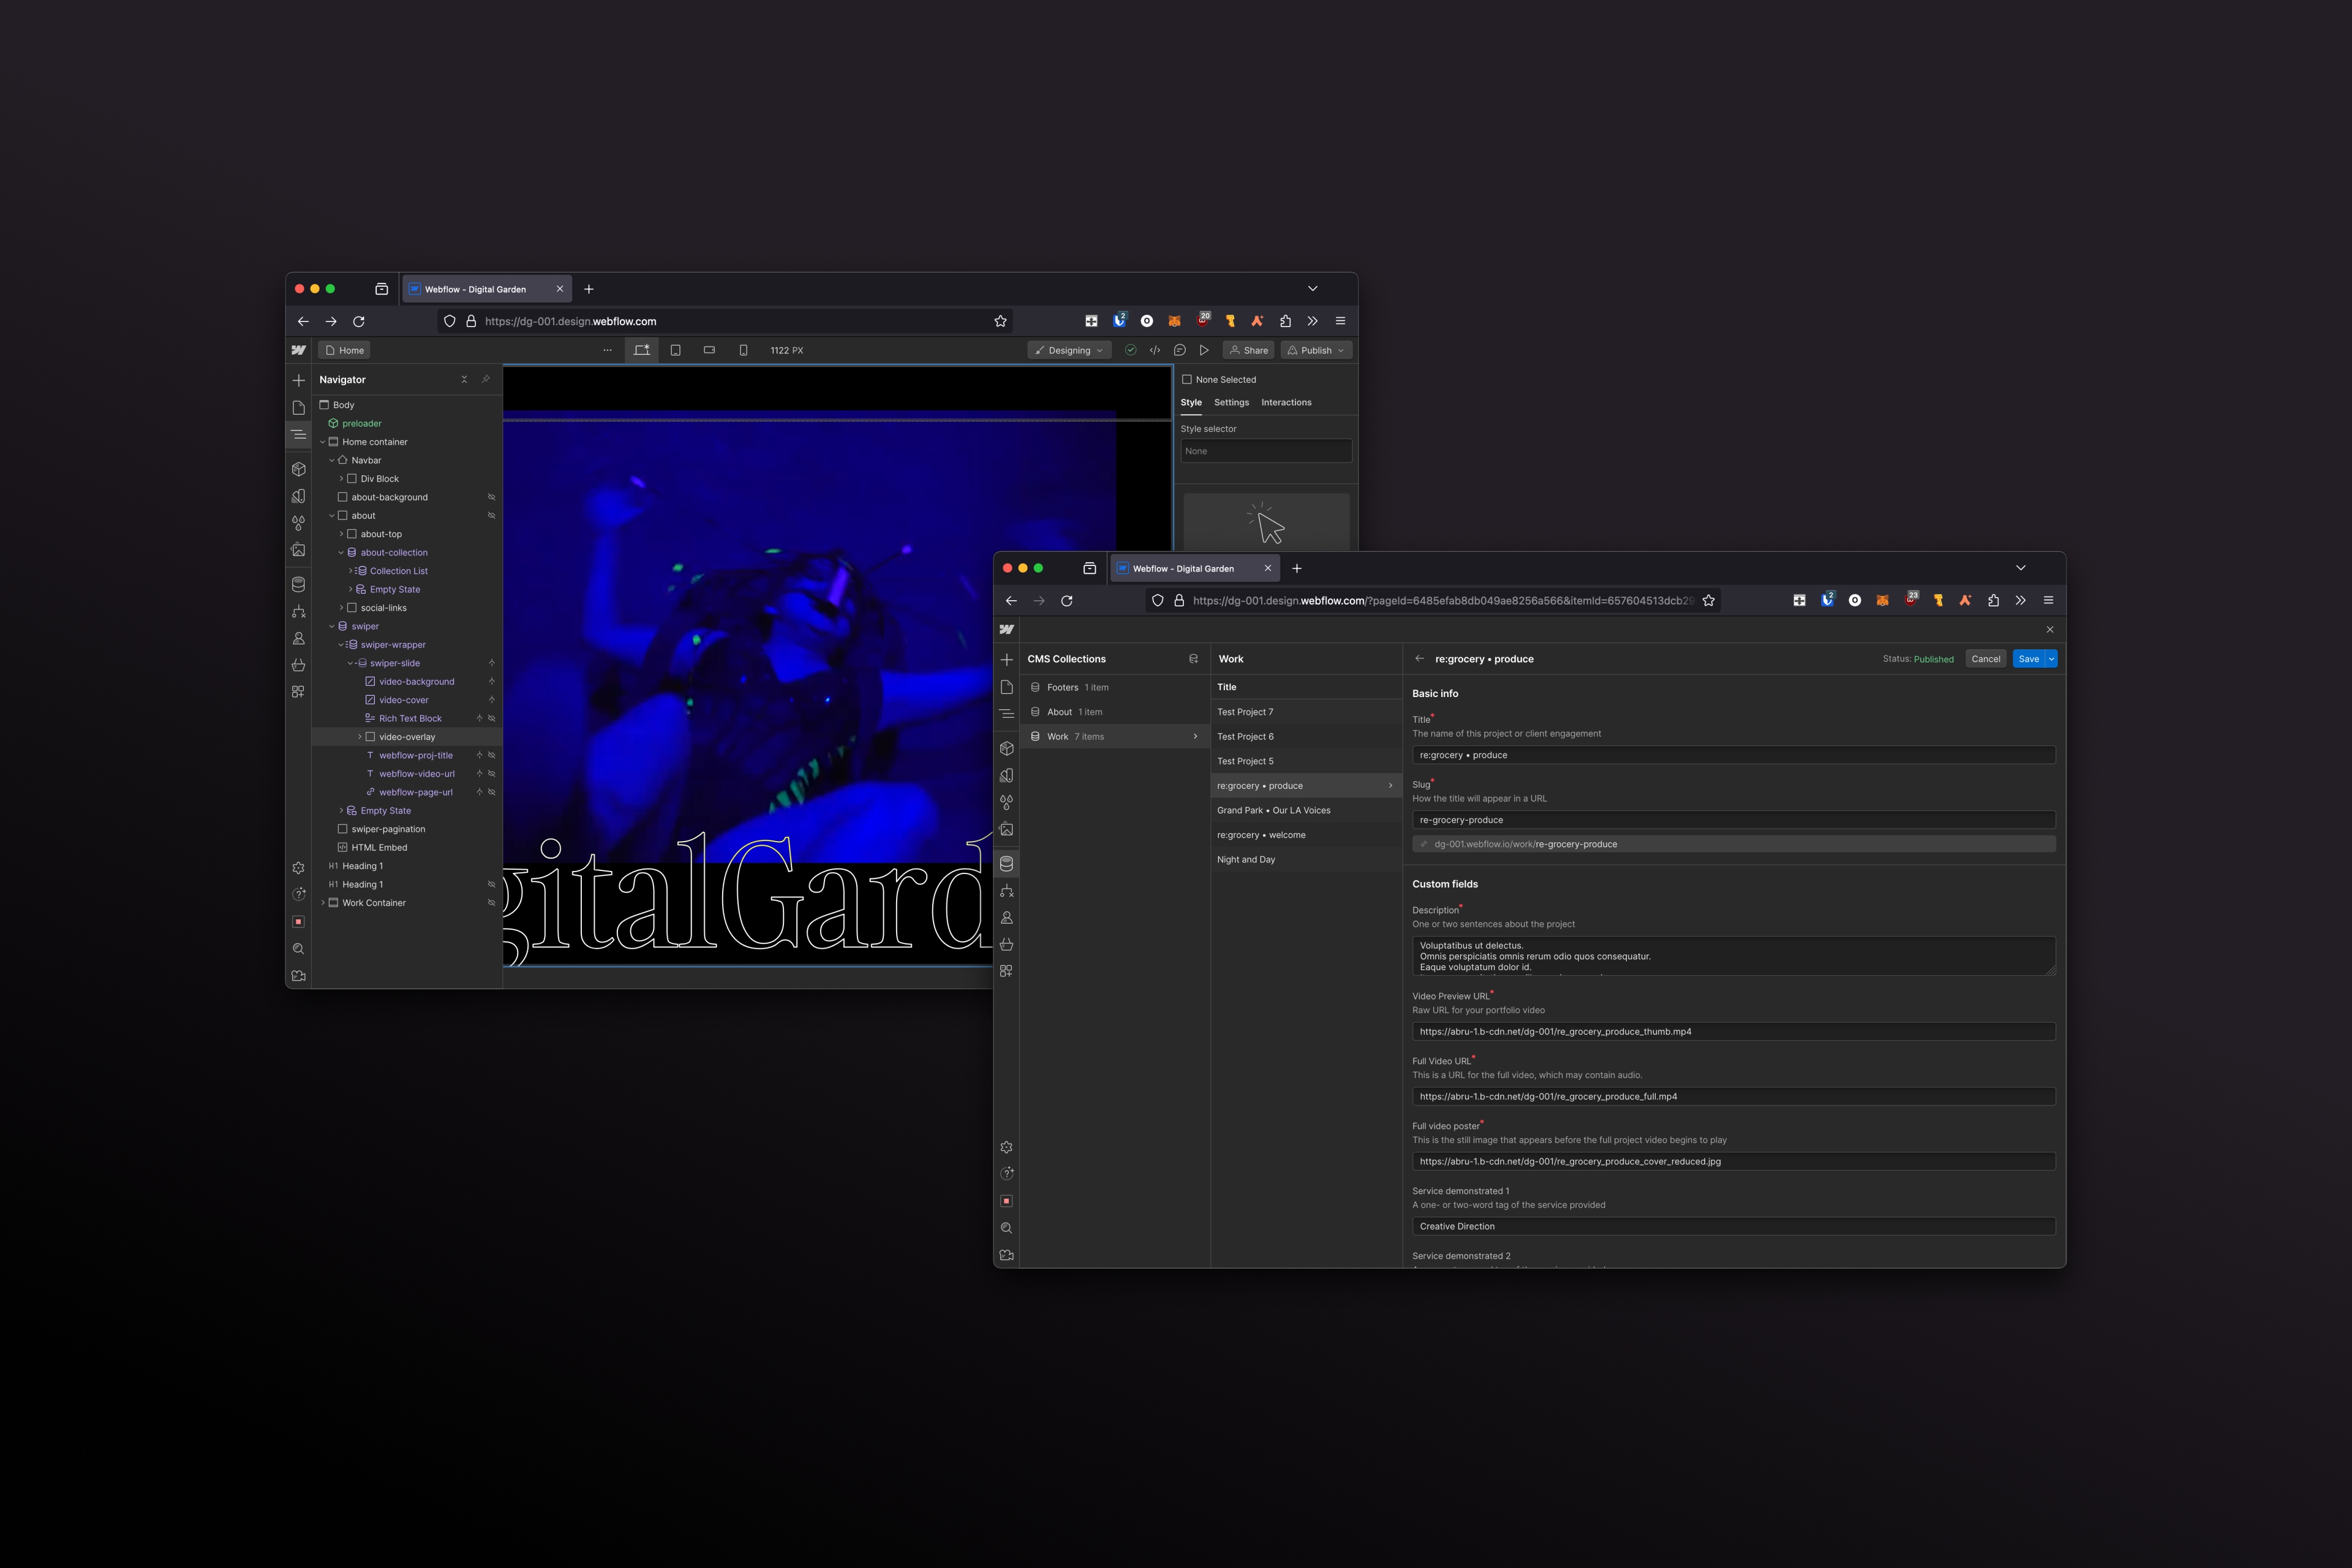Screen dimensions: 2352x1568
Task: Click into the Slug input field
Action: point(1733,820)
